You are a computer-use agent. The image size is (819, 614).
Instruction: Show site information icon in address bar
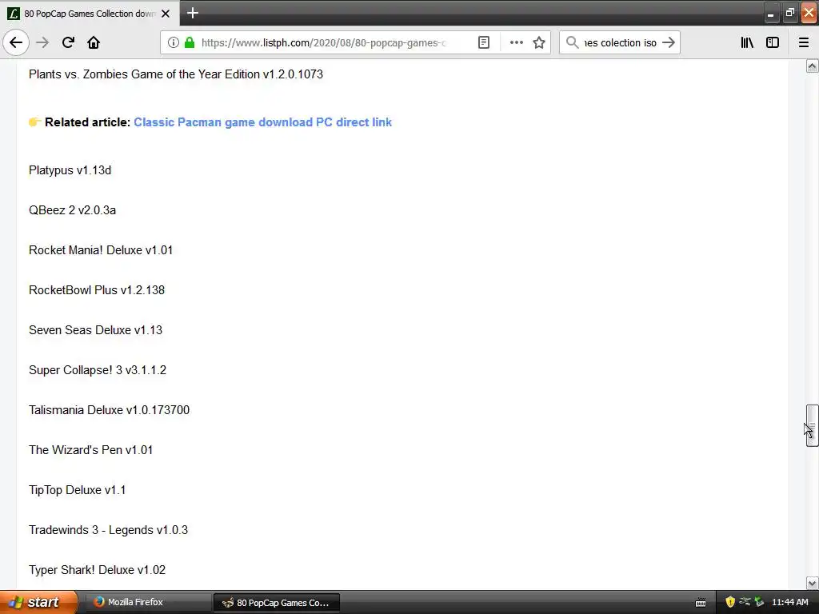[x=174, y=43]
